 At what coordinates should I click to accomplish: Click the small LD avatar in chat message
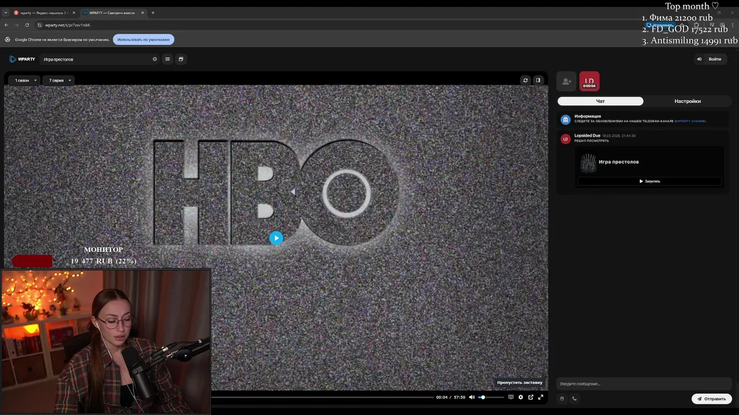(x=566, y=139)
